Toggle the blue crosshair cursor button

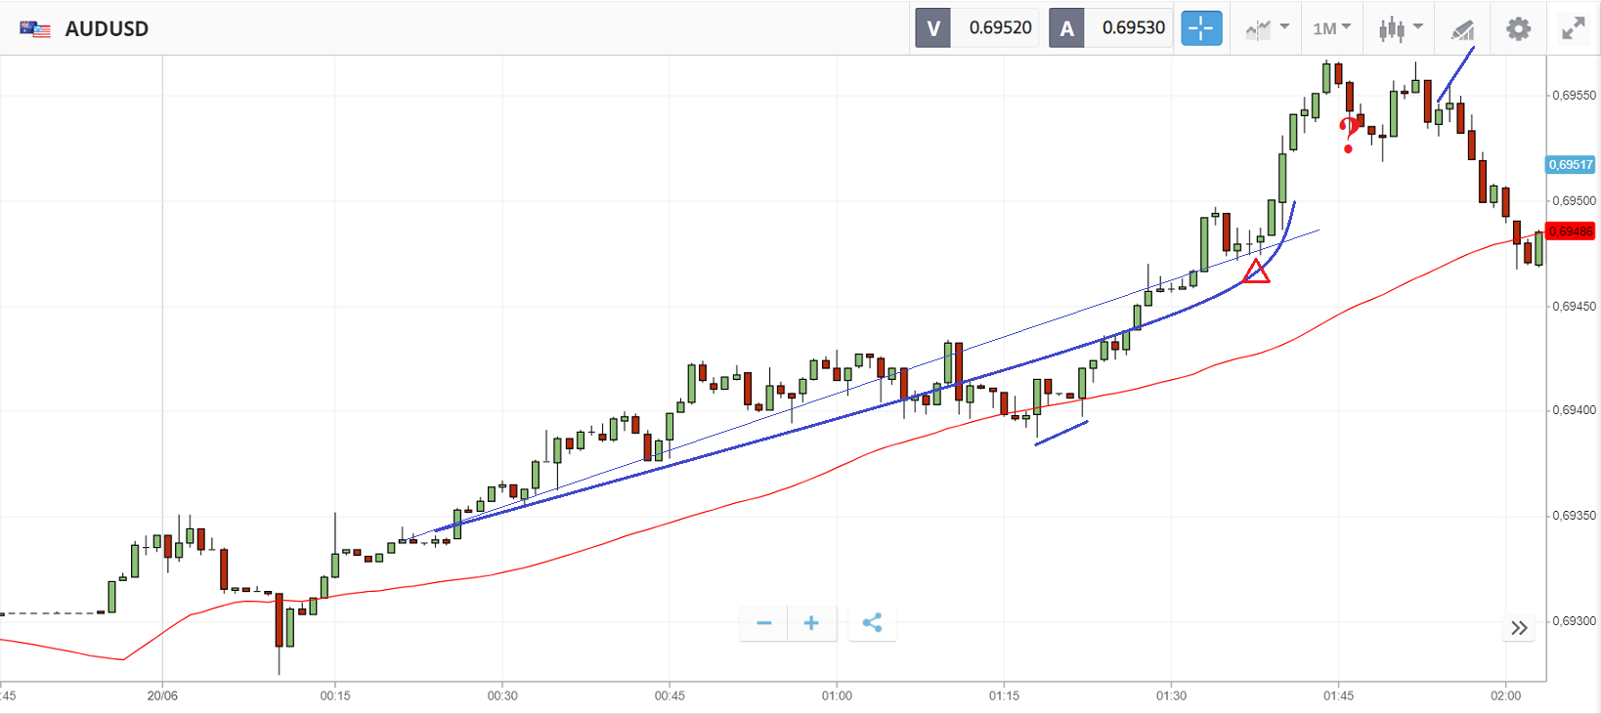click(x=1201, y=28)
